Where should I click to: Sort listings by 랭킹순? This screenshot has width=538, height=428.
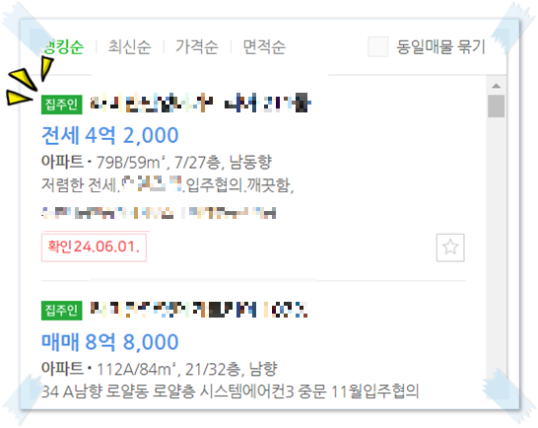(x=63, y=46)
